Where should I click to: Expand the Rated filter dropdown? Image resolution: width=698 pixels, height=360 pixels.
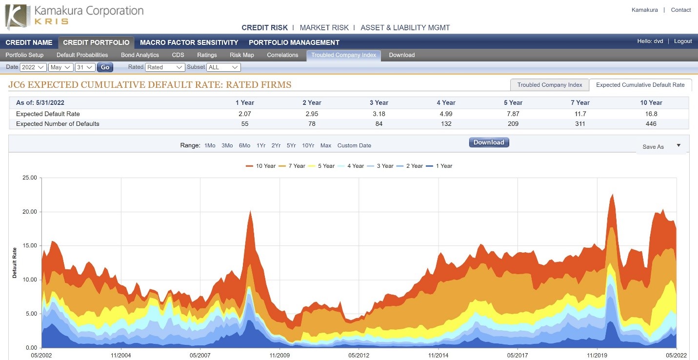(x=165, y=67)
